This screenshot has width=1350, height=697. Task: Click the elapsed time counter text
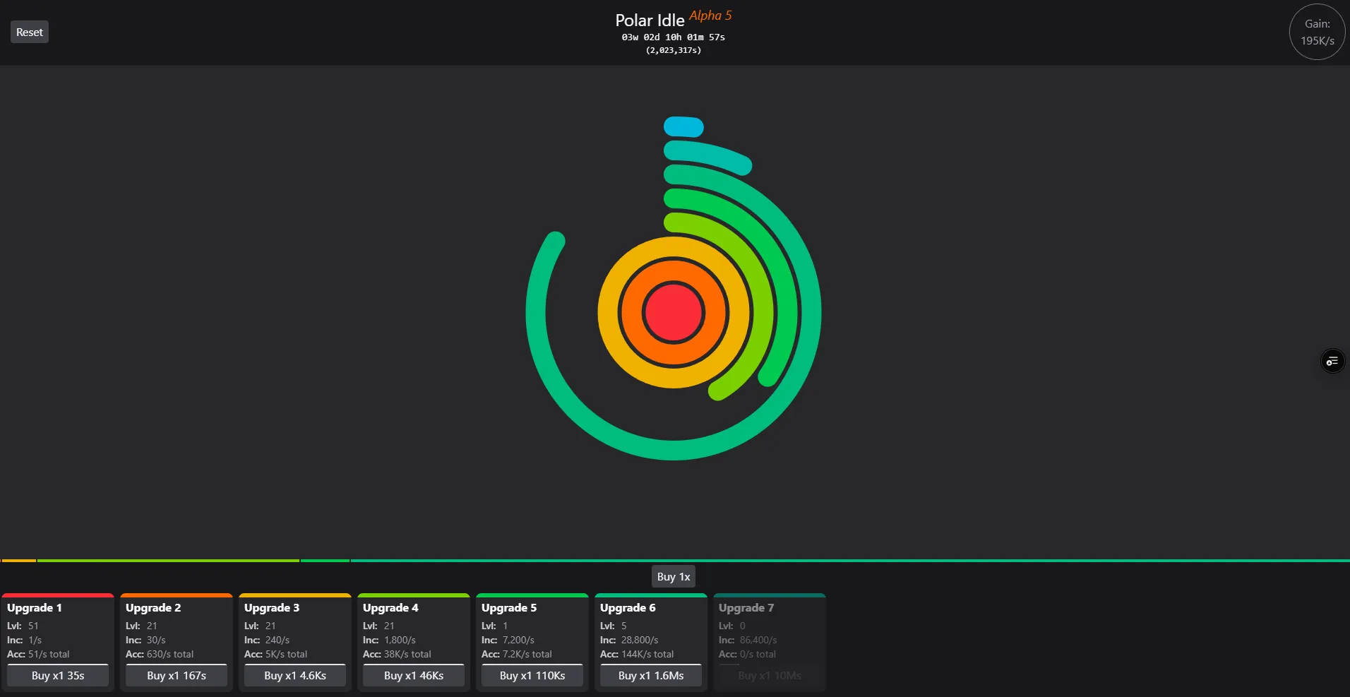coord(673,37)
